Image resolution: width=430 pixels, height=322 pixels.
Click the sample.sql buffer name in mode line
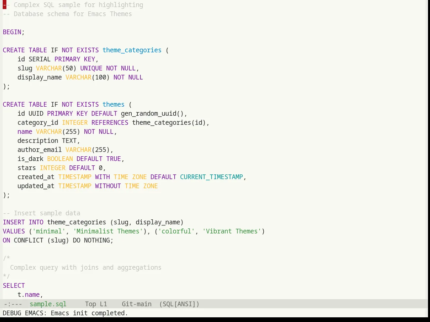coord(48,304)
